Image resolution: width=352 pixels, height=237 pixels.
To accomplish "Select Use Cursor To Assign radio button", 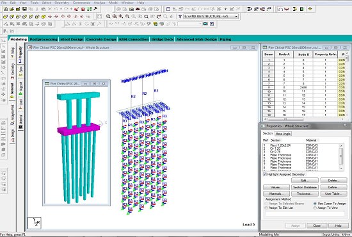I will point(315,204).
